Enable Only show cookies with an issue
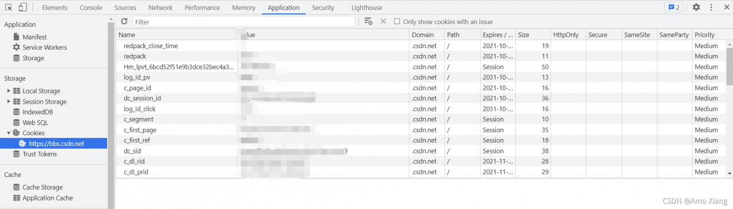The height and width of the screenshot is (209, 733). [x=397, y=22]
